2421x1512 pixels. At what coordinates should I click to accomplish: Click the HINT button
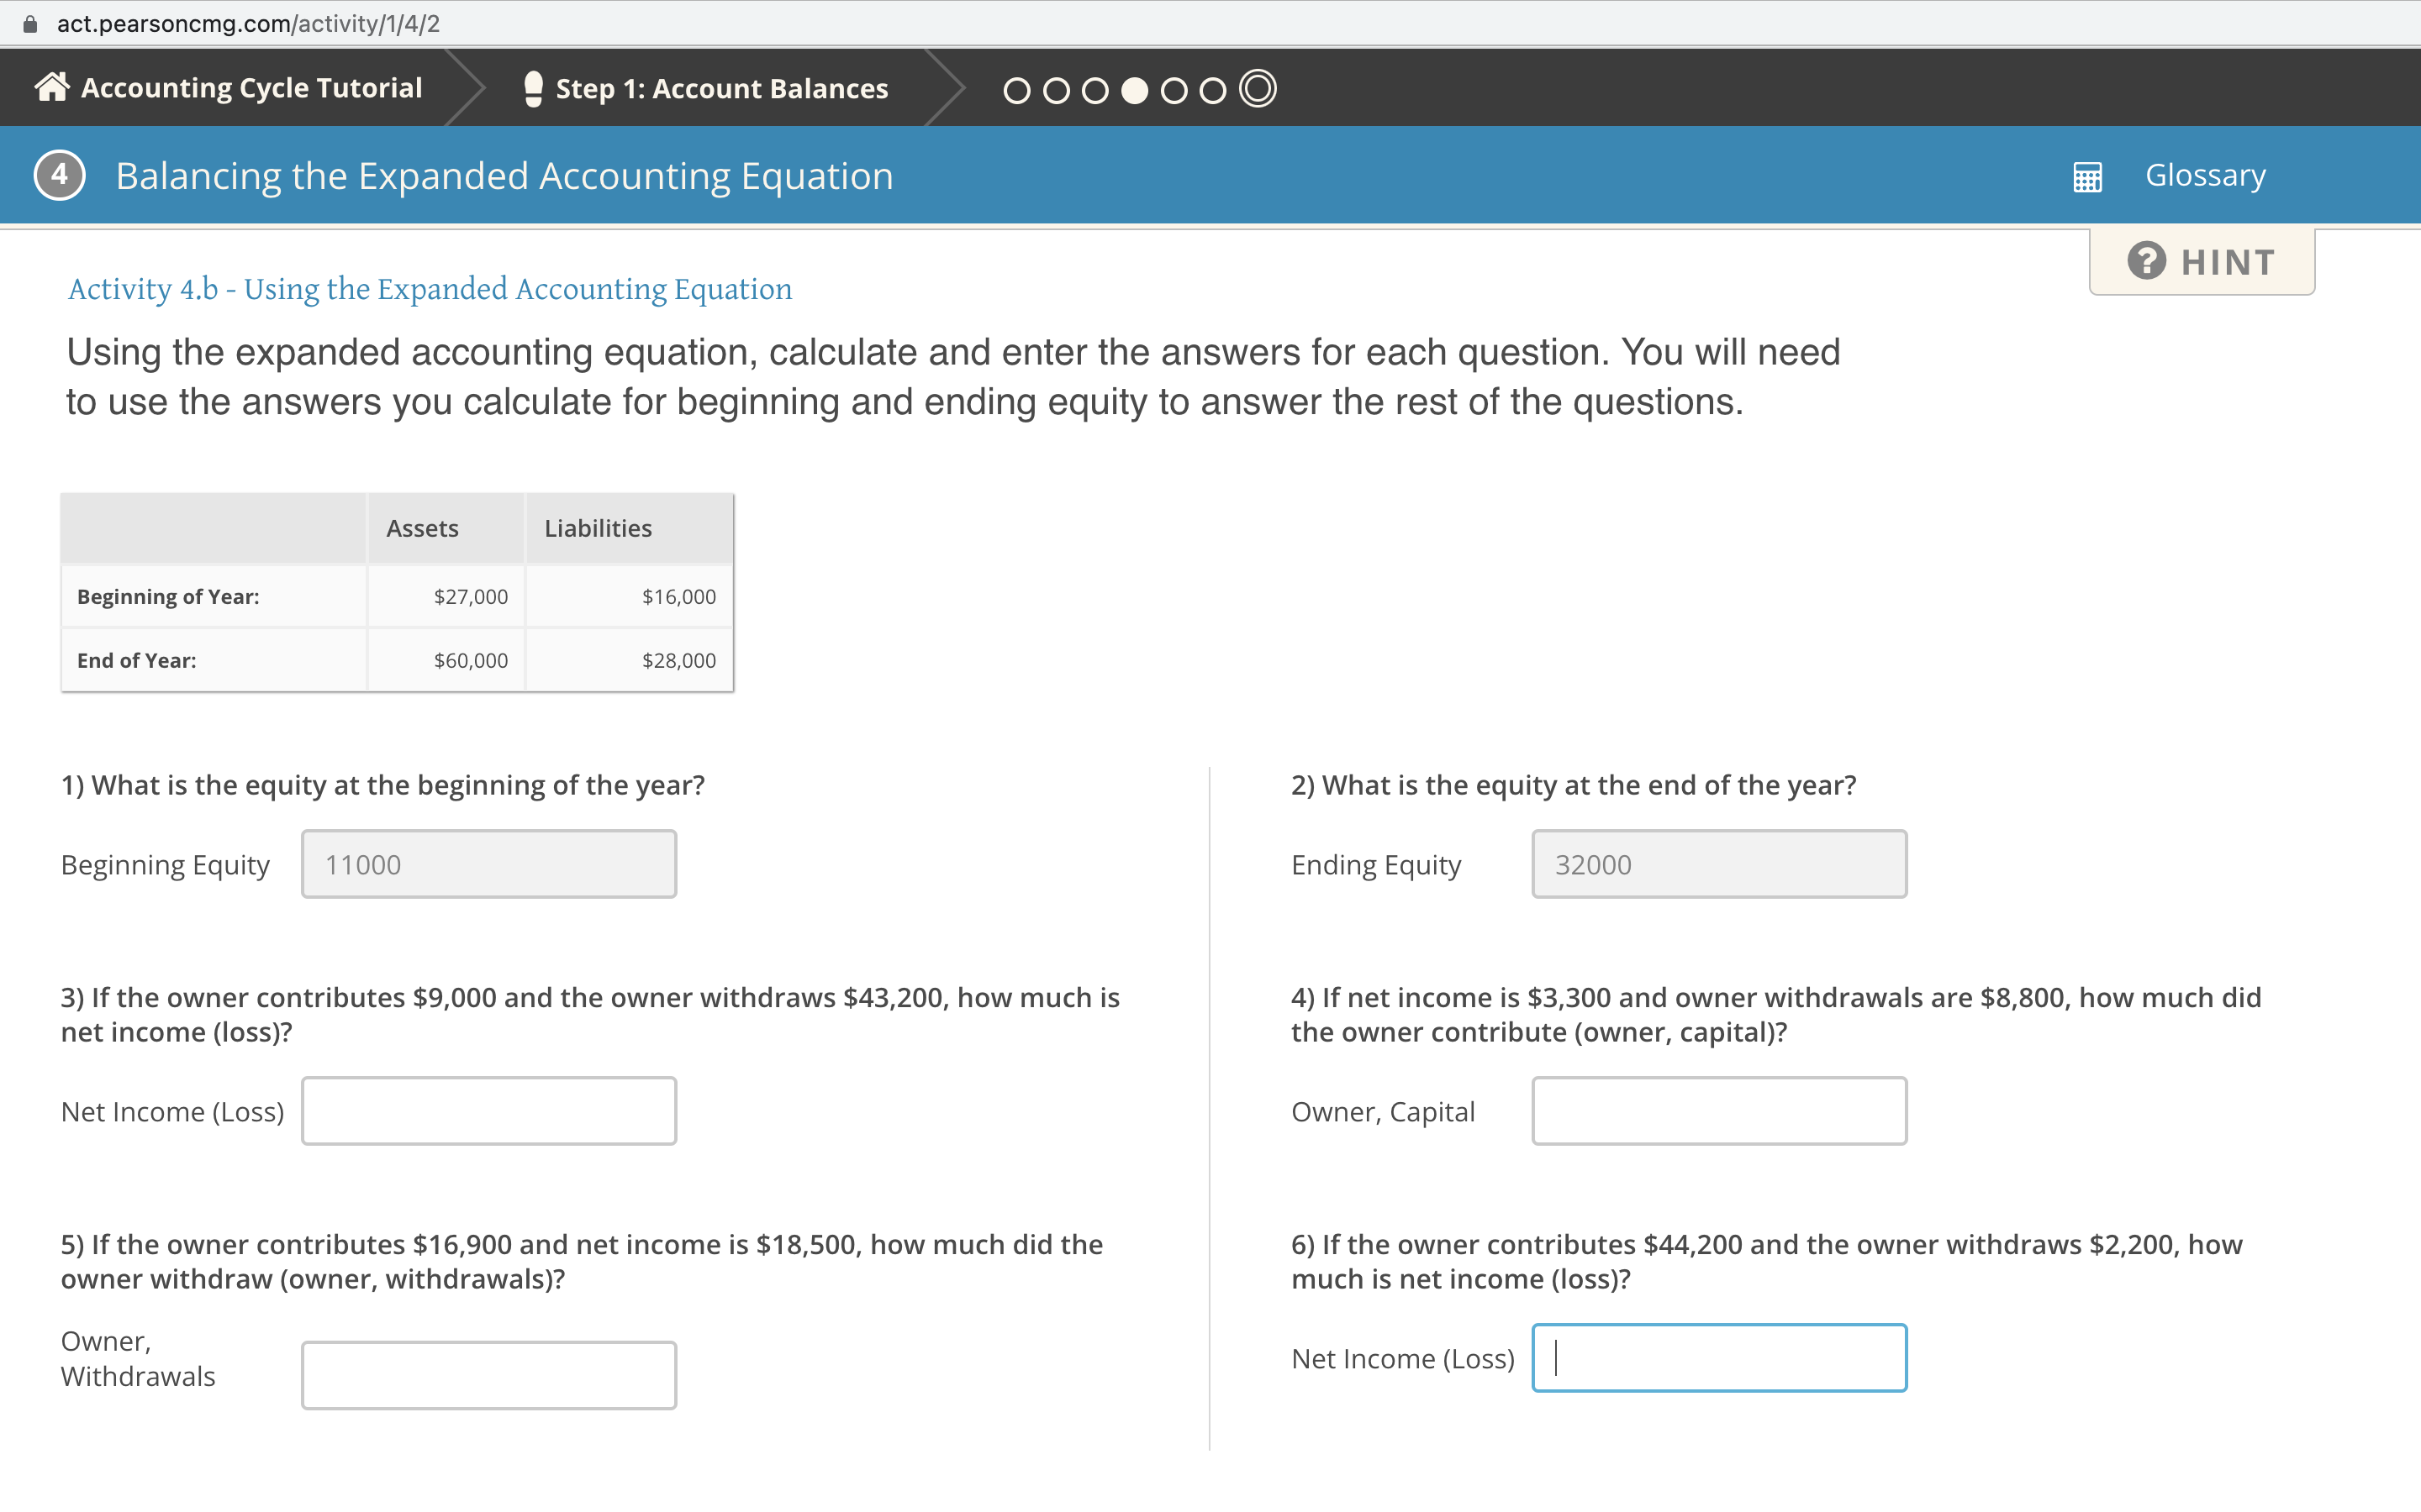[x=2201, y=261]
